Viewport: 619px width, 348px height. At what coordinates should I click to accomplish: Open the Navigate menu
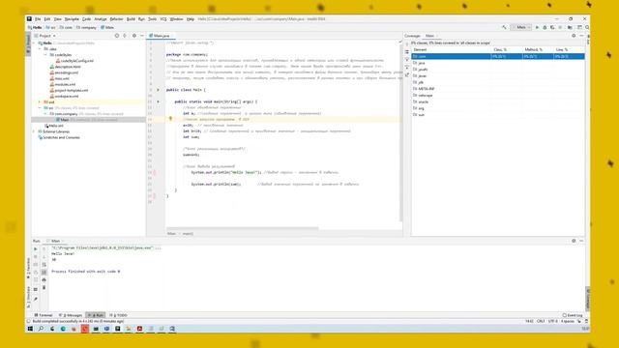(72, 19)
